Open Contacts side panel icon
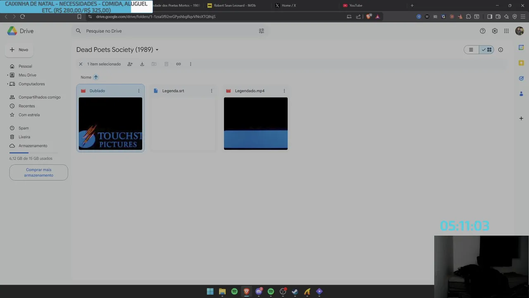This screenshot has height=298, width=529. [x=521, y=94]
